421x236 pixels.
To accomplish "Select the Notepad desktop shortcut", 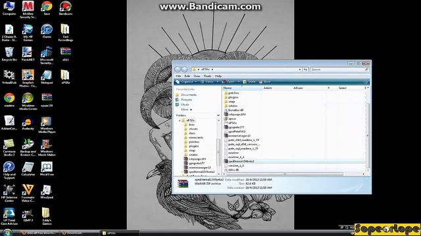I will click(x=47, y=77).
